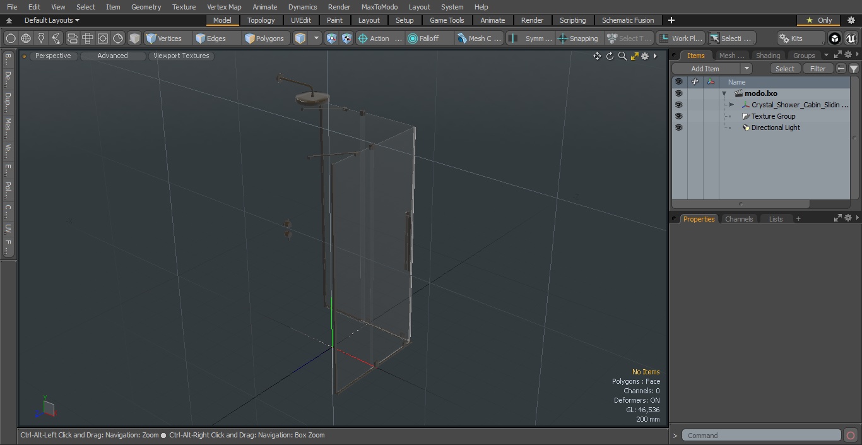Click the Command input field
Screen dimensions: 862x445
click(x=761, y=436)
